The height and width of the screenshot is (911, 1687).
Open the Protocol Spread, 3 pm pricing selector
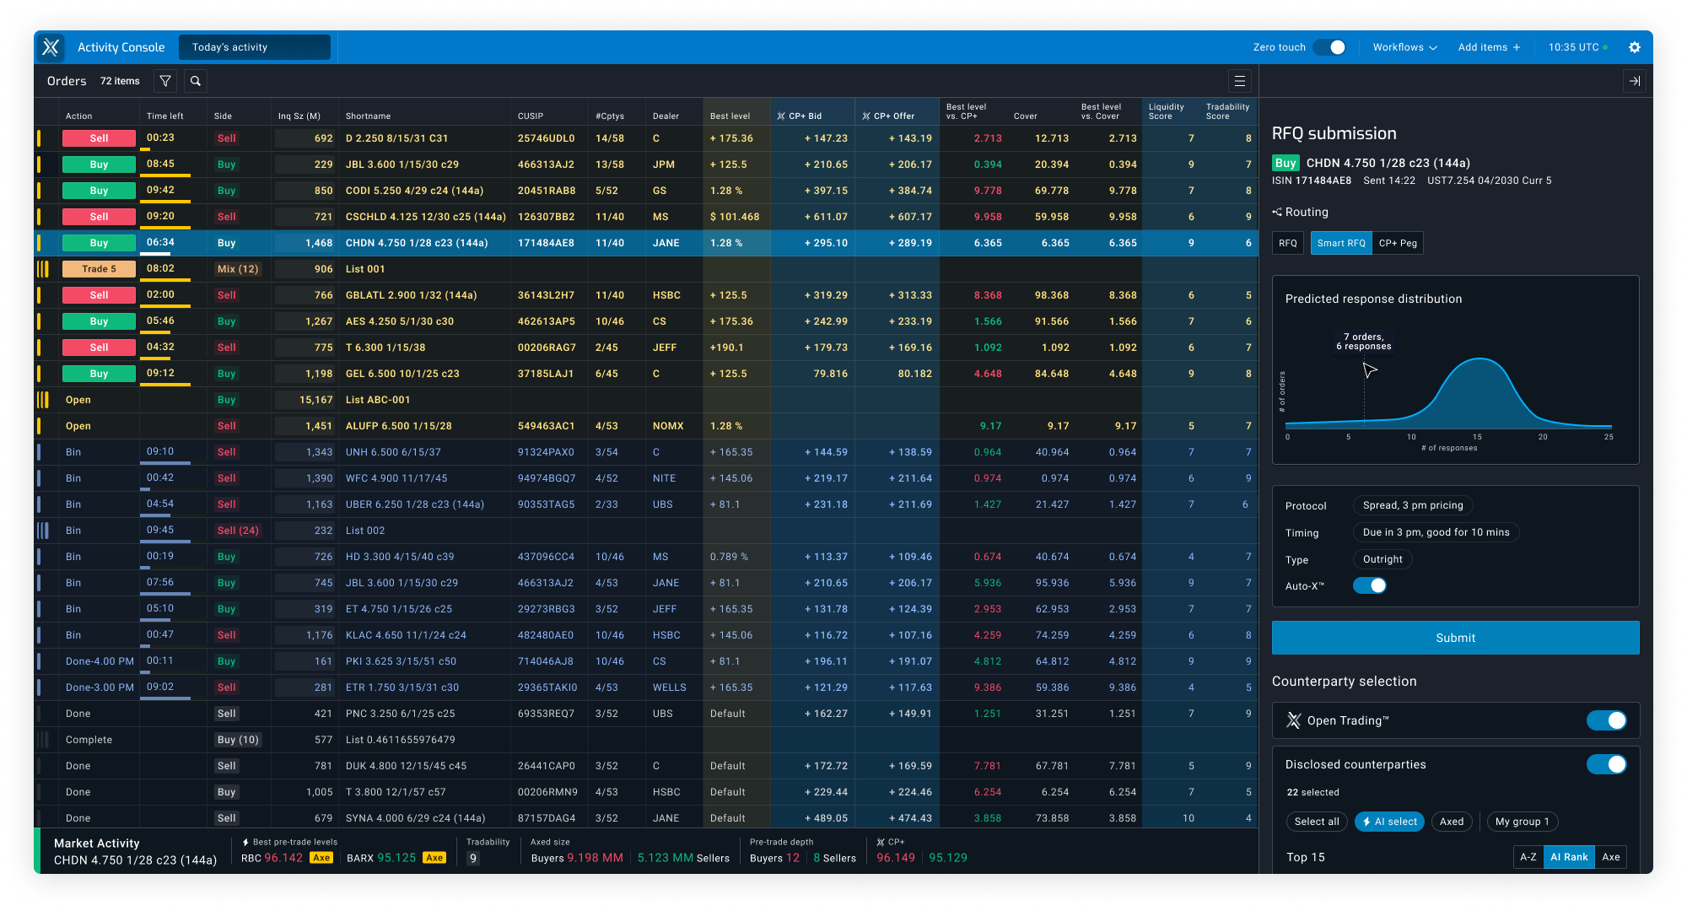click(x=1413, y=505)
